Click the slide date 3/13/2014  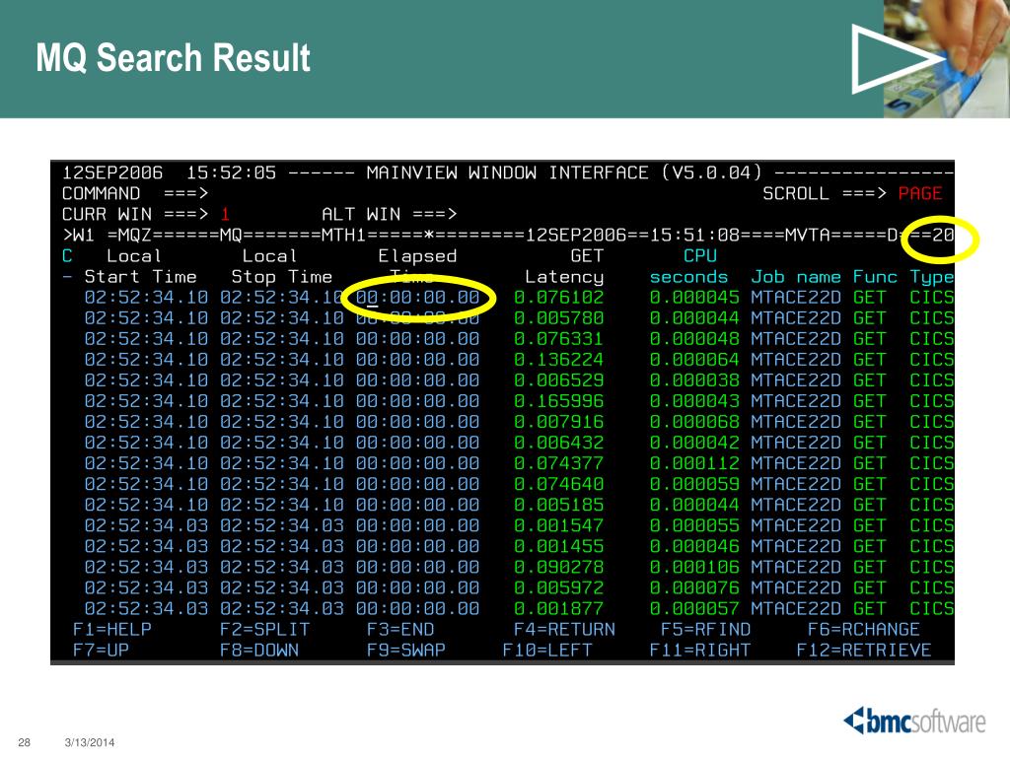point(90,742)
